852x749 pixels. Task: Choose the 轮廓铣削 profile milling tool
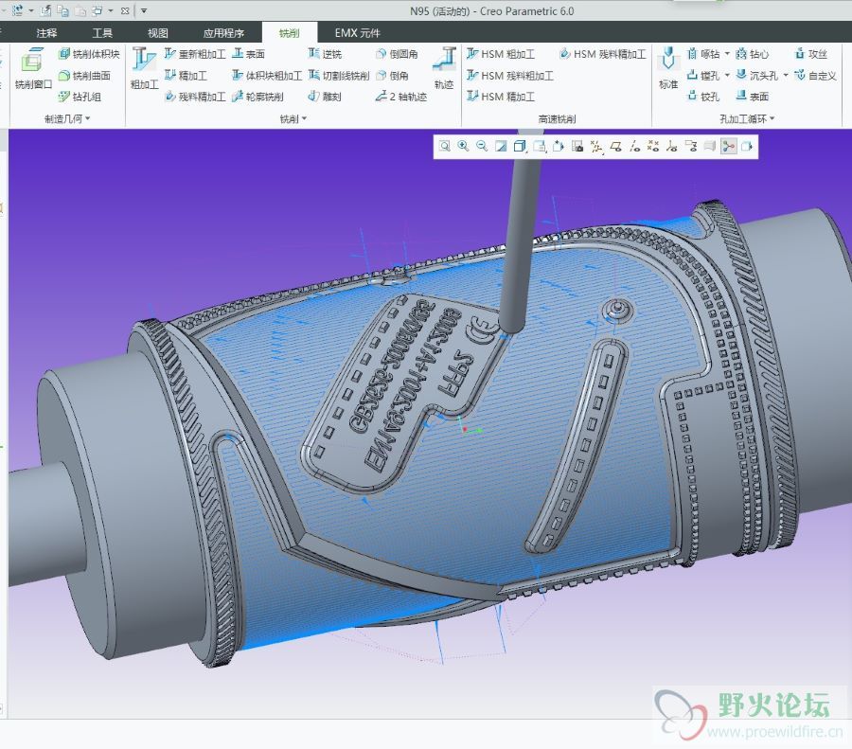click(257, 97)
